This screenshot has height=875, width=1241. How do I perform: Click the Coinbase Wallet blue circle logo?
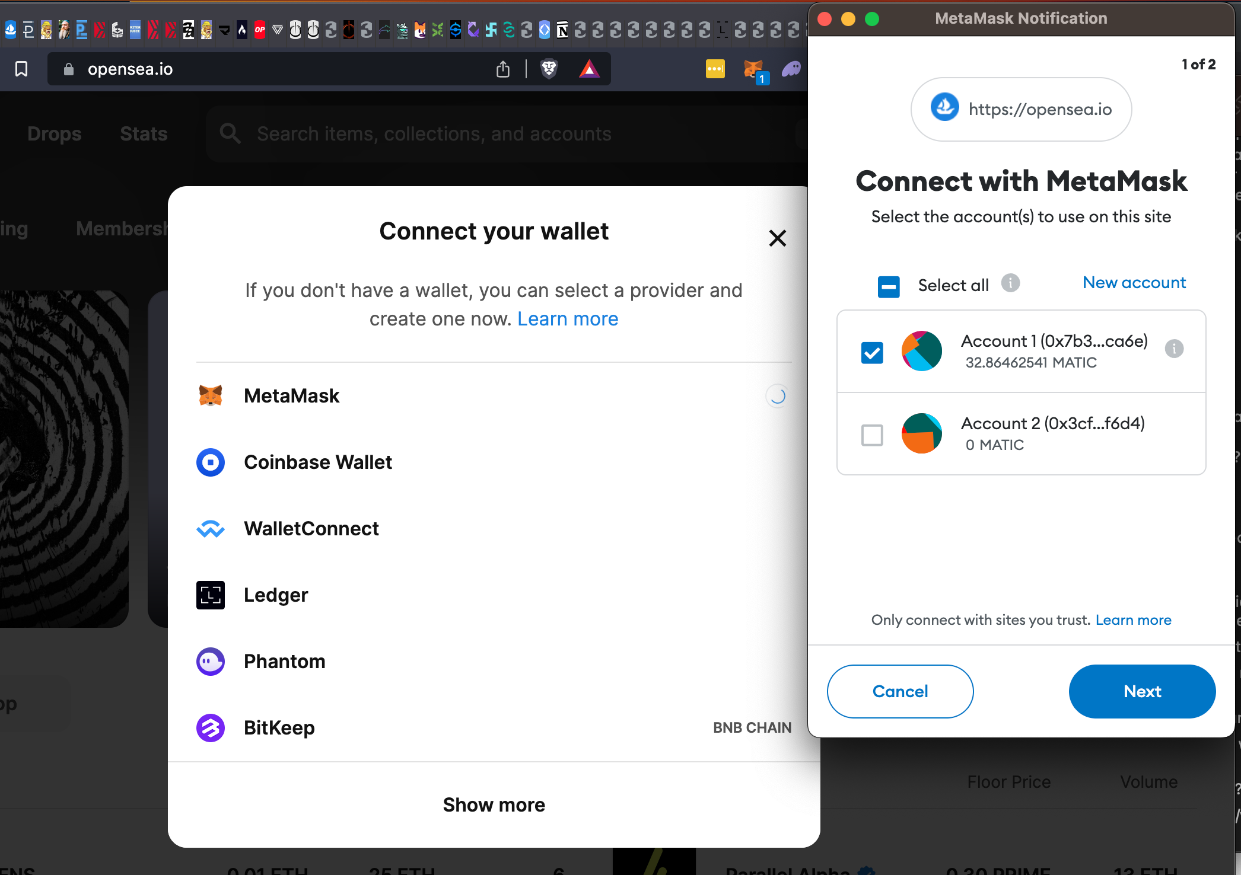tap(211, 462)
